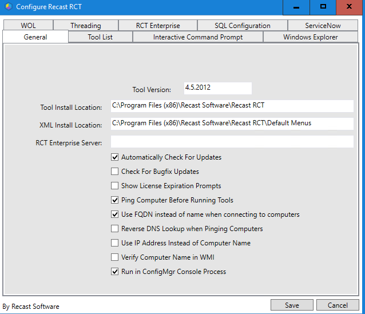Viewport: 365px width, 314px height.
Task: Close the Configure Recast RCT window
Action: (x=349, y=7)
